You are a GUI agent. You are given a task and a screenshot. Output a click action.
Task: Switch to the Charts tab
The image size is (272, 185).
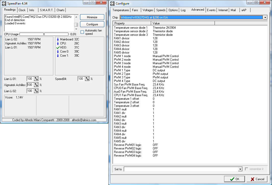[60, 10]
